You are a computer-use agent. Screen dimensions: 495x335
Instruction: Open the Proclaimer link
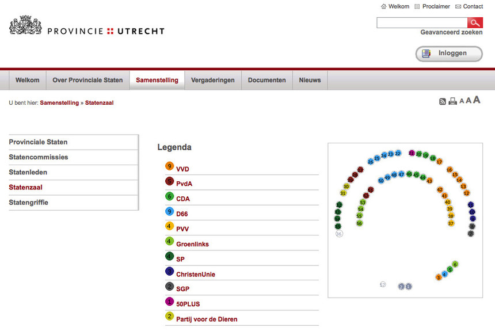click(436, 6)
